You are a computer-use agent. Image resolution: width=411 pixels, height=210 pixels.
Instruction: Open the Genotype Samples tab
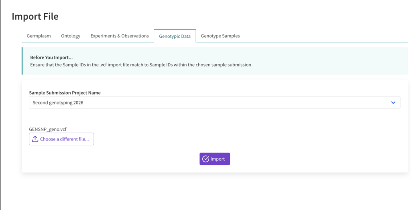(220, 36)
